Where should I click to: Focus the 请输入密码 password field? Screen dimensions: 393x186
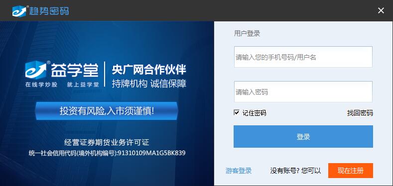coord(303,92)
